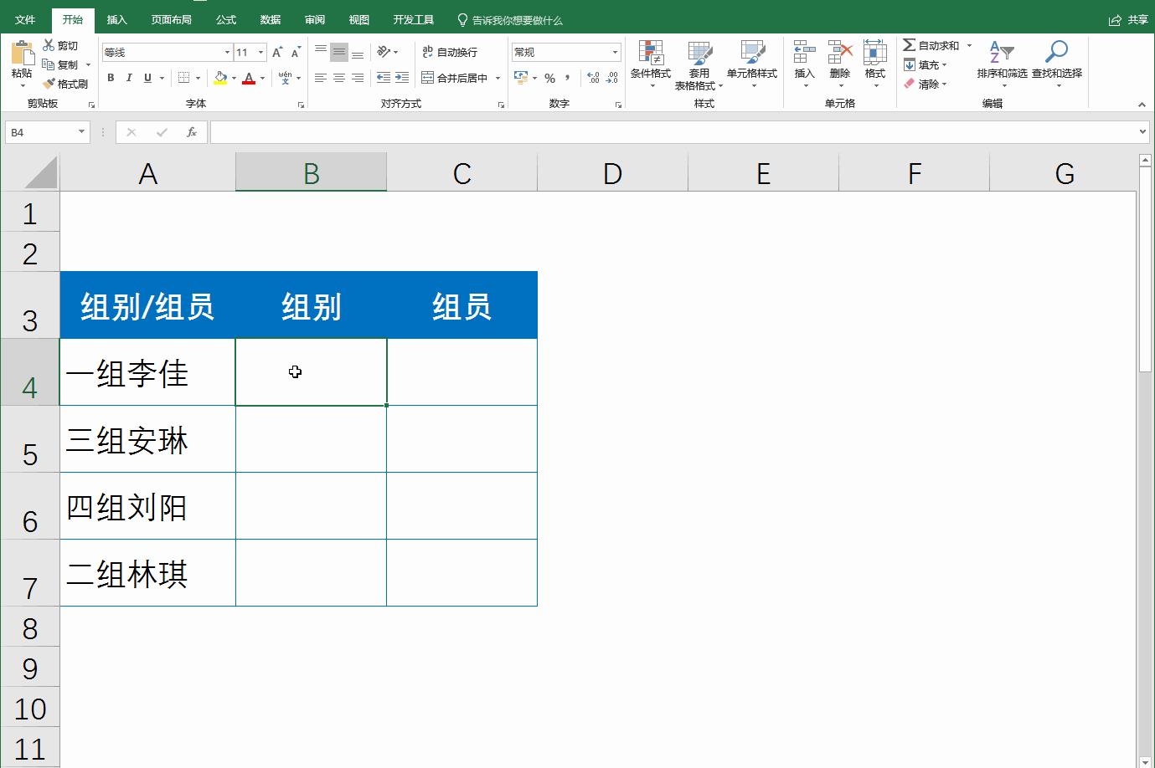Switch to the 数据 ribbon tab
The width and height of the screenshot is (1155, 768).
coord(270,19)
